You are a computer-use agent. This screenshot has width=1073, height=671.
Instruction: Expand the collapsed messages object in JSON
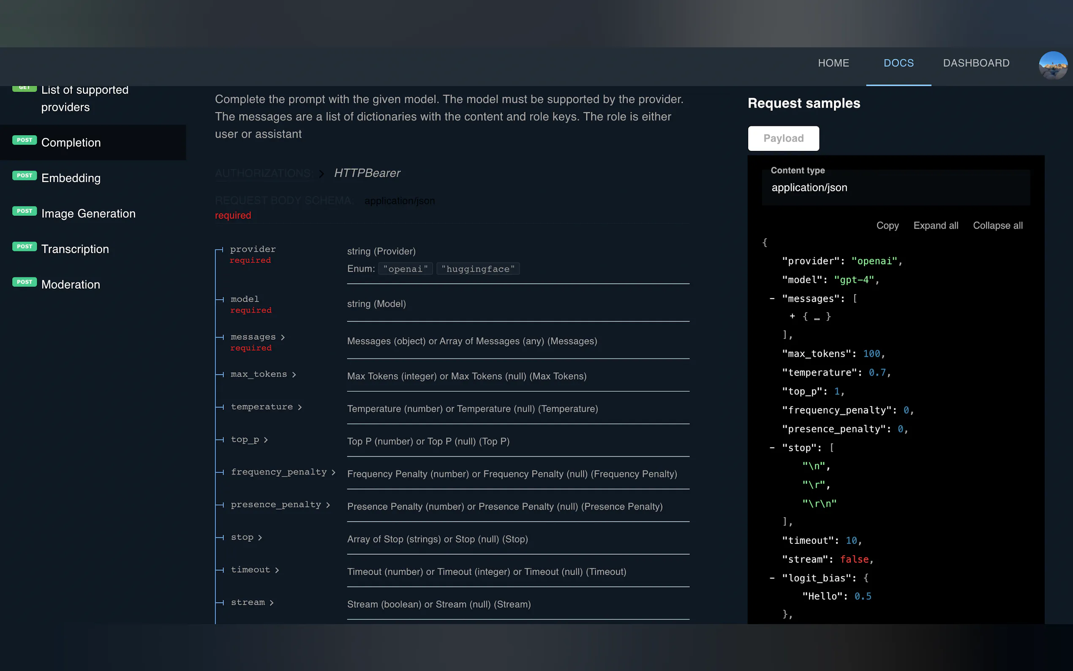tap(792, 316)
